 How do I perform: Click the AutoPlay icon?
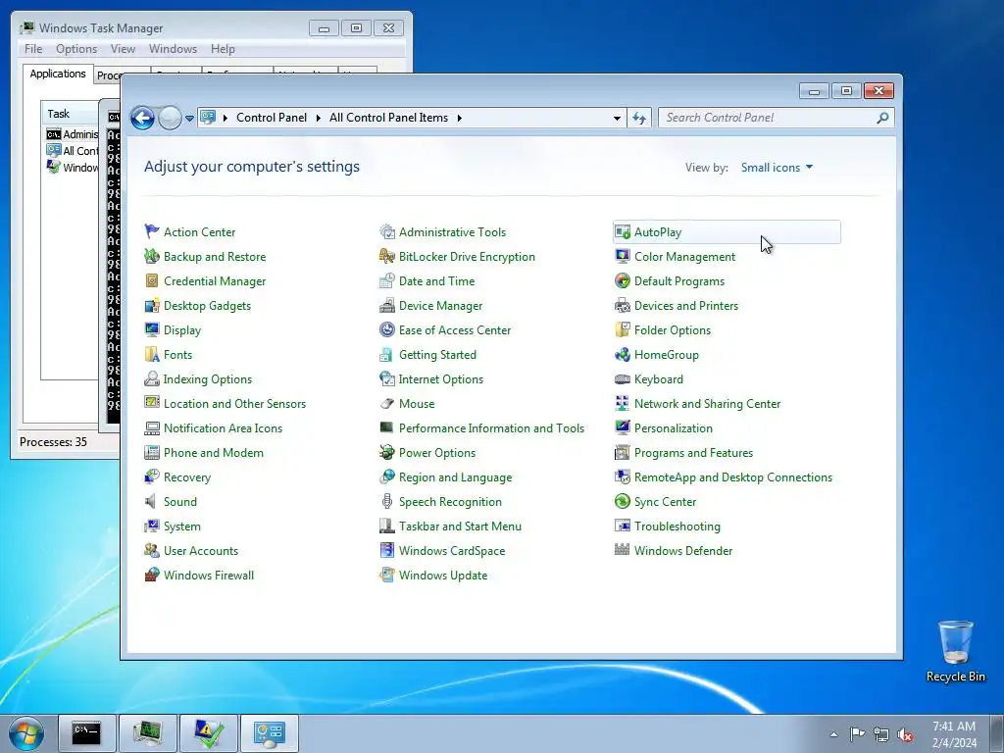pyautogui.click(x=623, y=231)
